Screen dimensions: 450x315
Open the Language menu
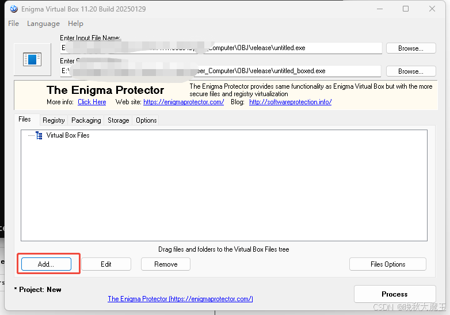(43, 24)
